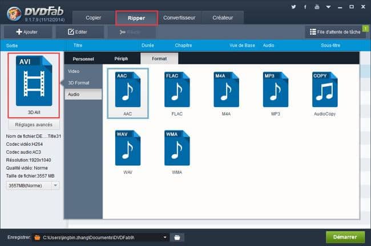Click the Durée column header
The image size is (371, 246).
pos(148,46)
